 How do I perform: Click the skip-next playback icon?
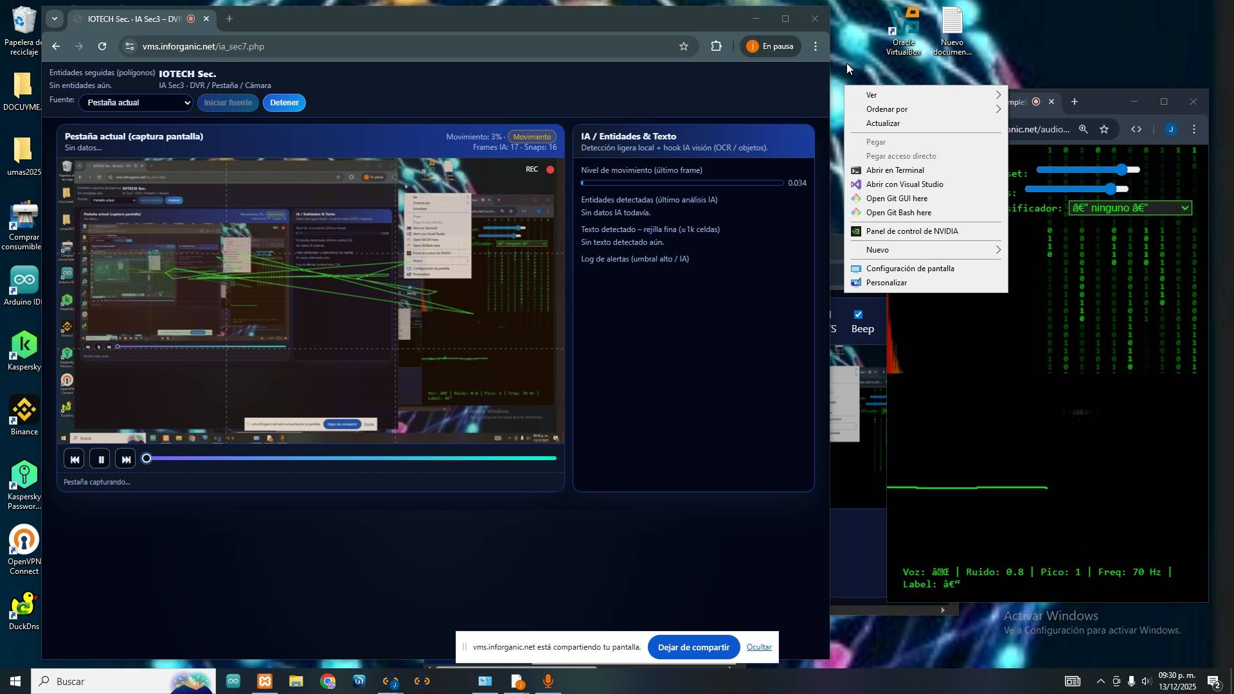click(126, 459)
